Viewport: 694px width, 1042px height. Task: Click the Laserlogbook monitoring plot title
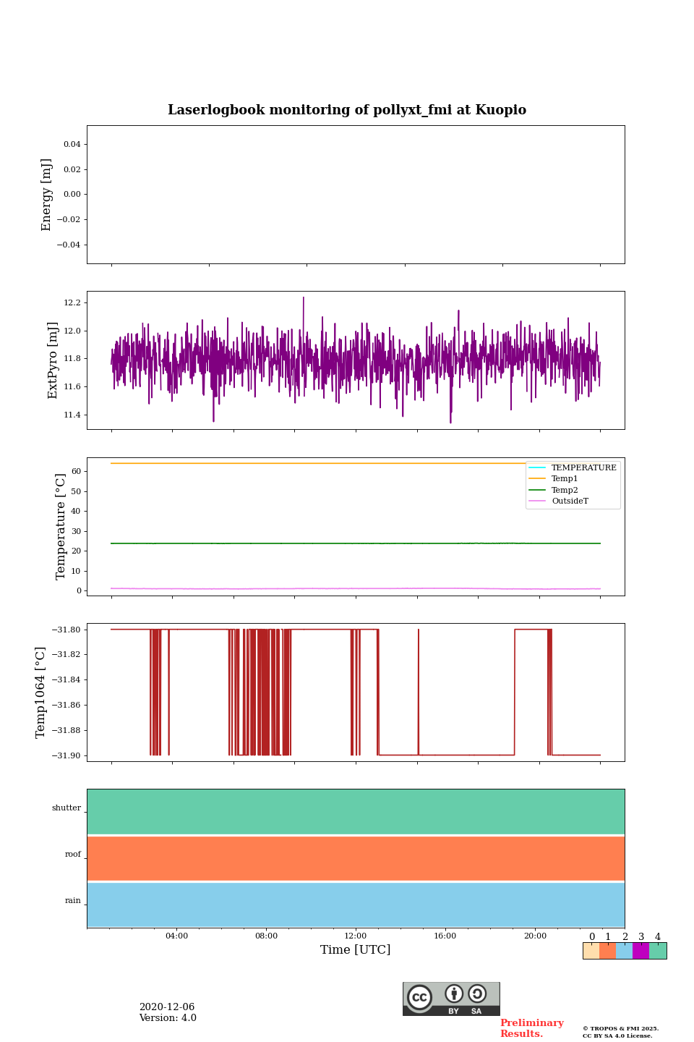[347, 110]
